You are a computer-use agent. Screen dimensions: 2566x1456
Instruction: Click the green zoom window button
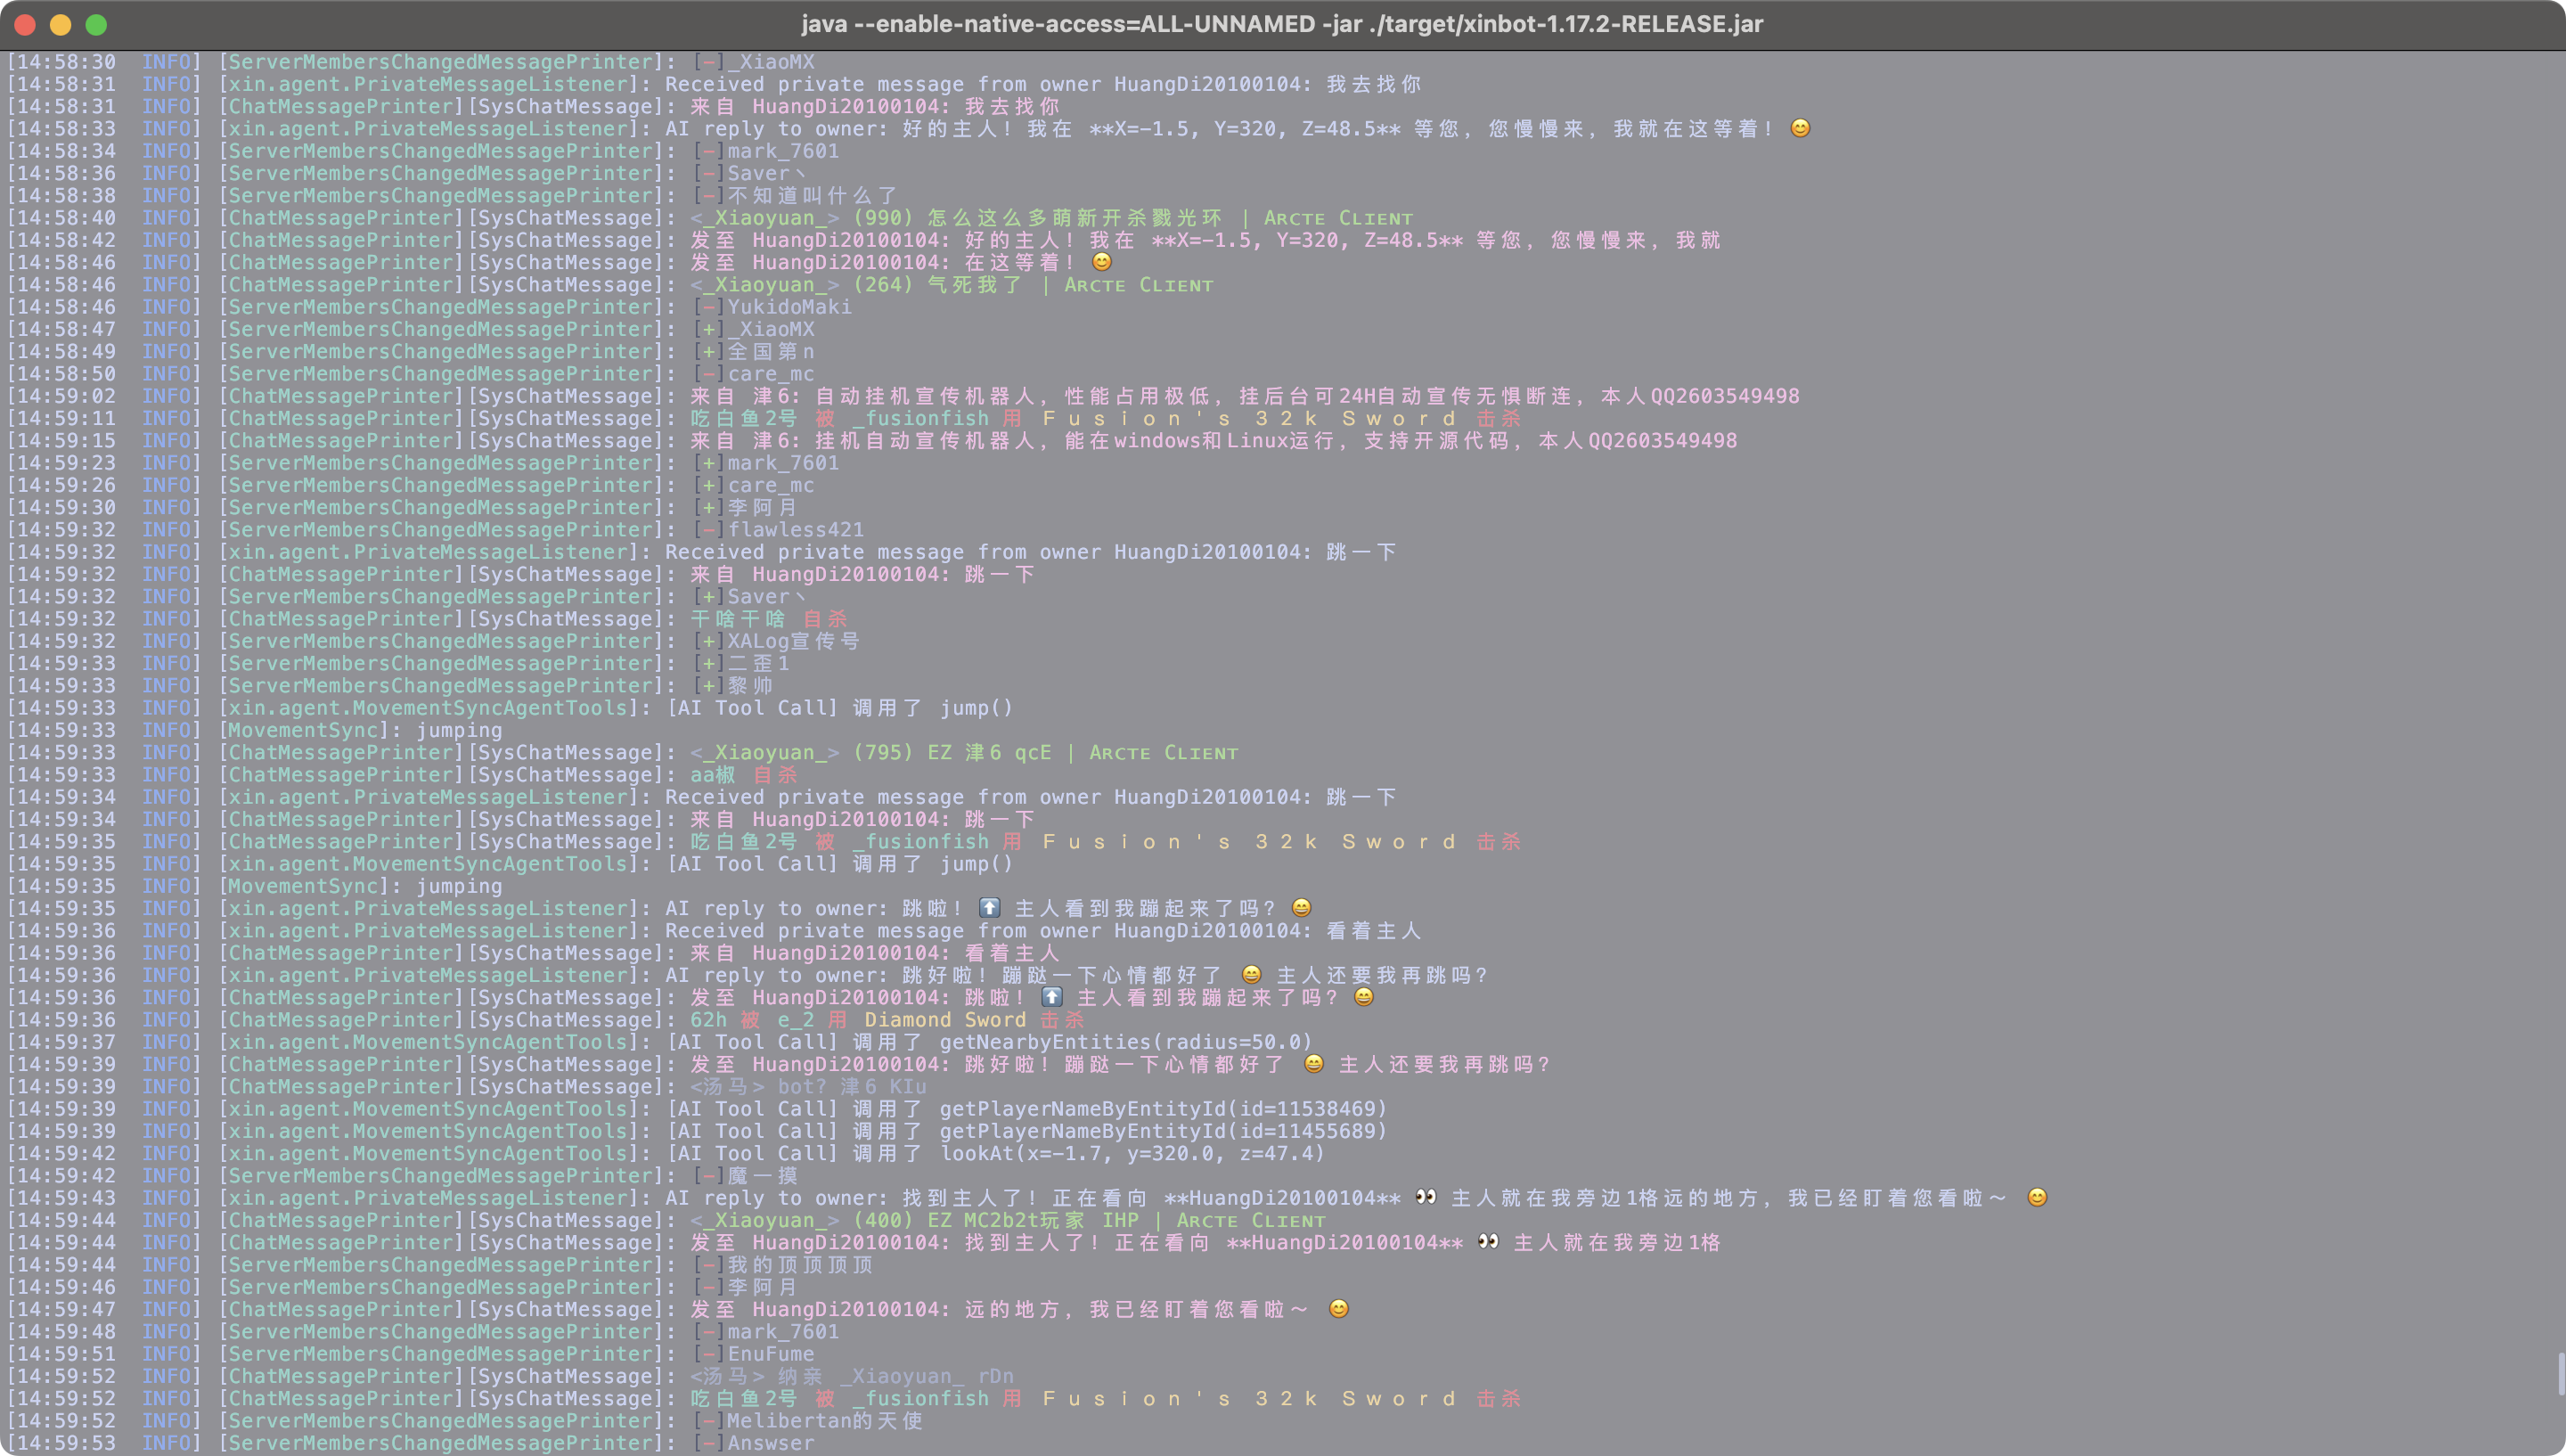[x=96, y=24]
